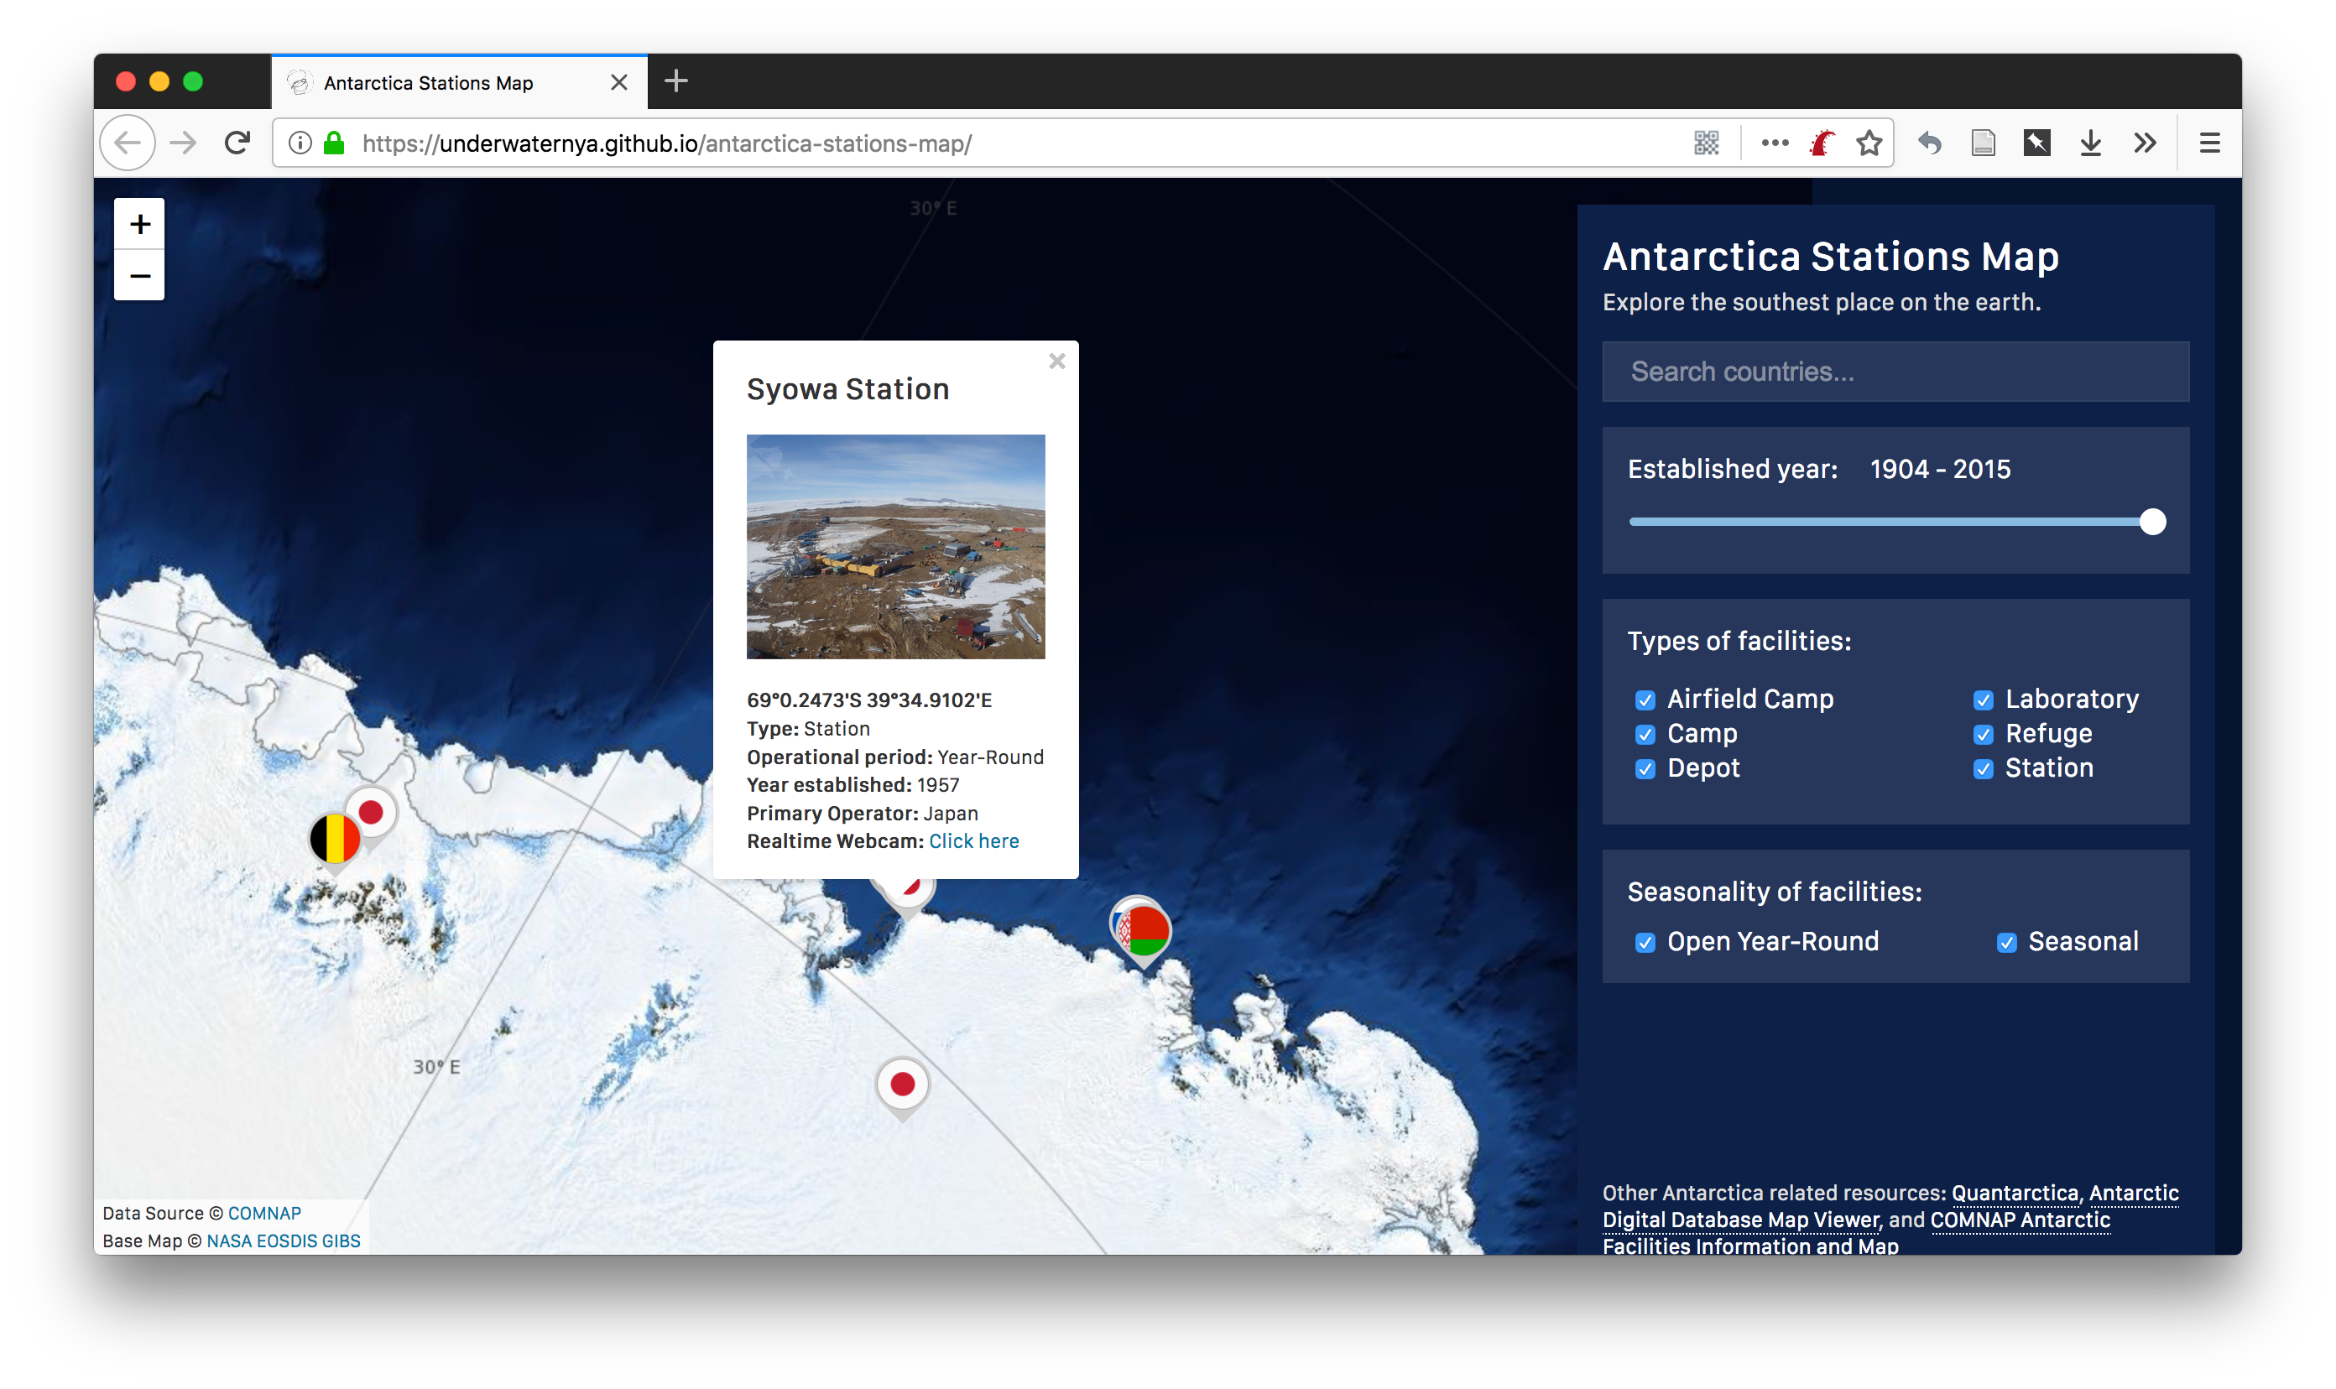
Task: Click the Japanese flag marker near 30°E
Action: click(903, 1085)
